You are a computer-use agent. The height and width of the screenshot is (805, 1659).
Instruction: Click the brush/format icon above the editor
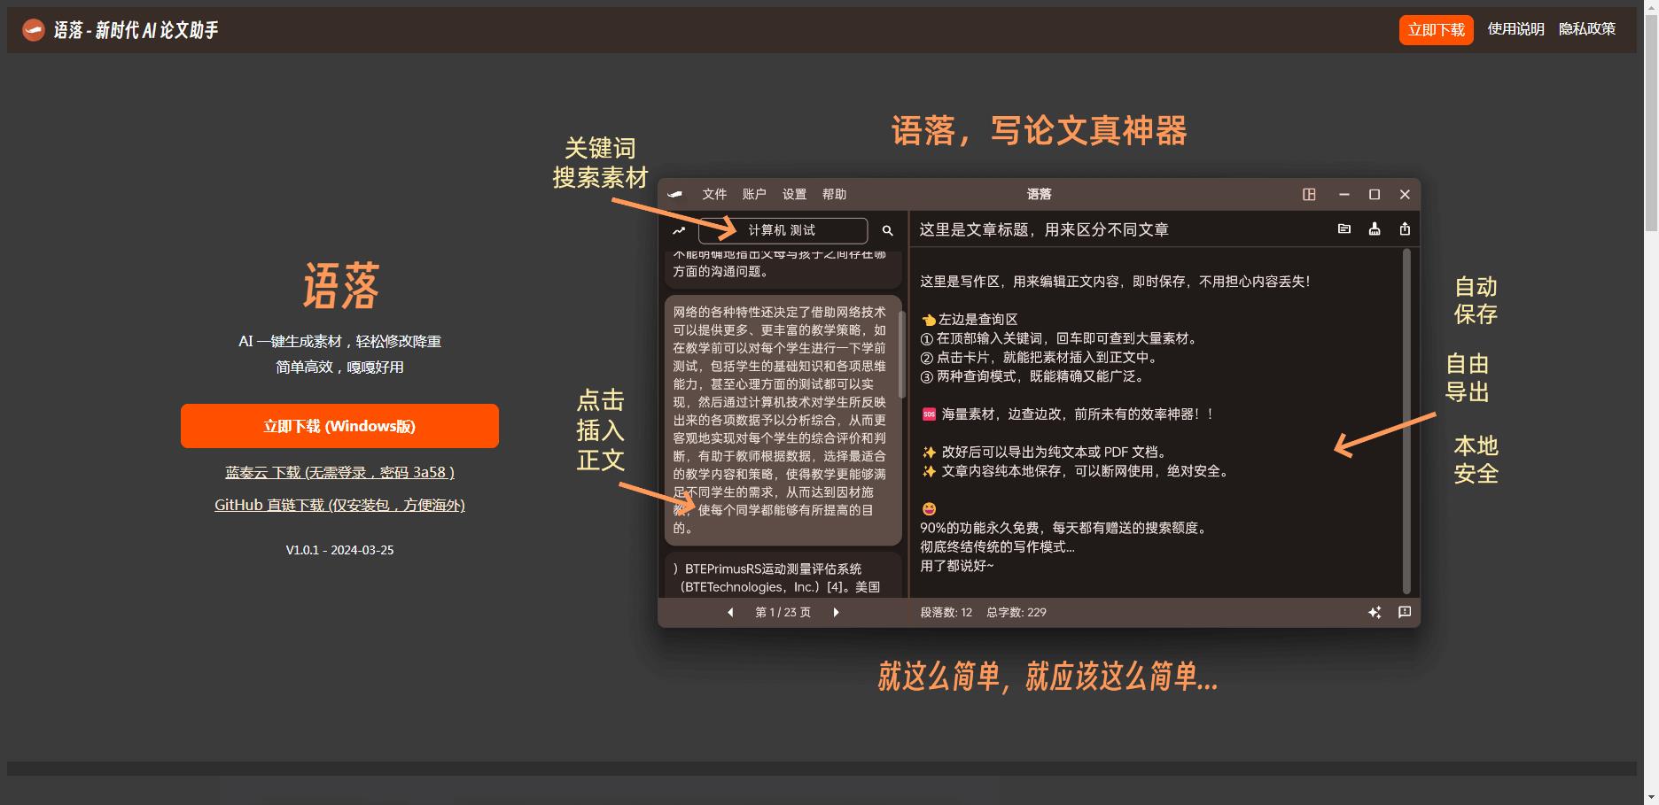[x=1375, y=228]
